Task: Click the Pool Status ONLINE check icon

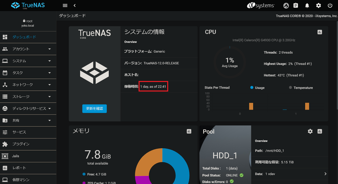Action: 241,175
